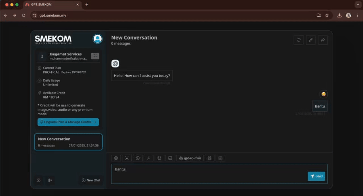Click the user profile avatar beside SMEKOM logo
Image resolution: width=363 pixels, height=196 pixels.
tap(98, 39)
